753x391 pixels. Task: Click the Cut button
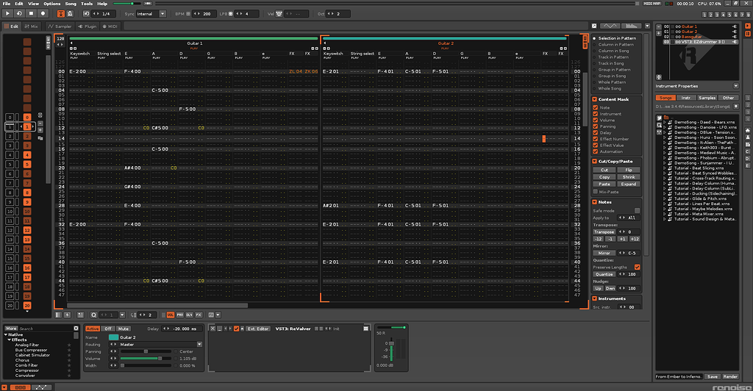tap(604, 170)
